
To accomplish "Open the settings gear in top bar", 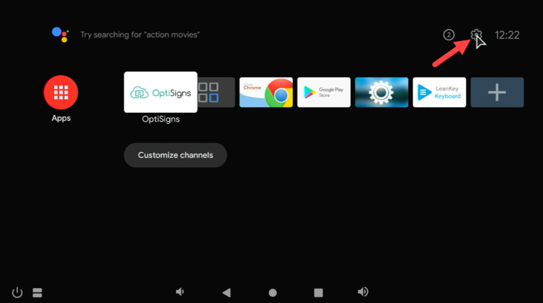I will click(476, 35).
